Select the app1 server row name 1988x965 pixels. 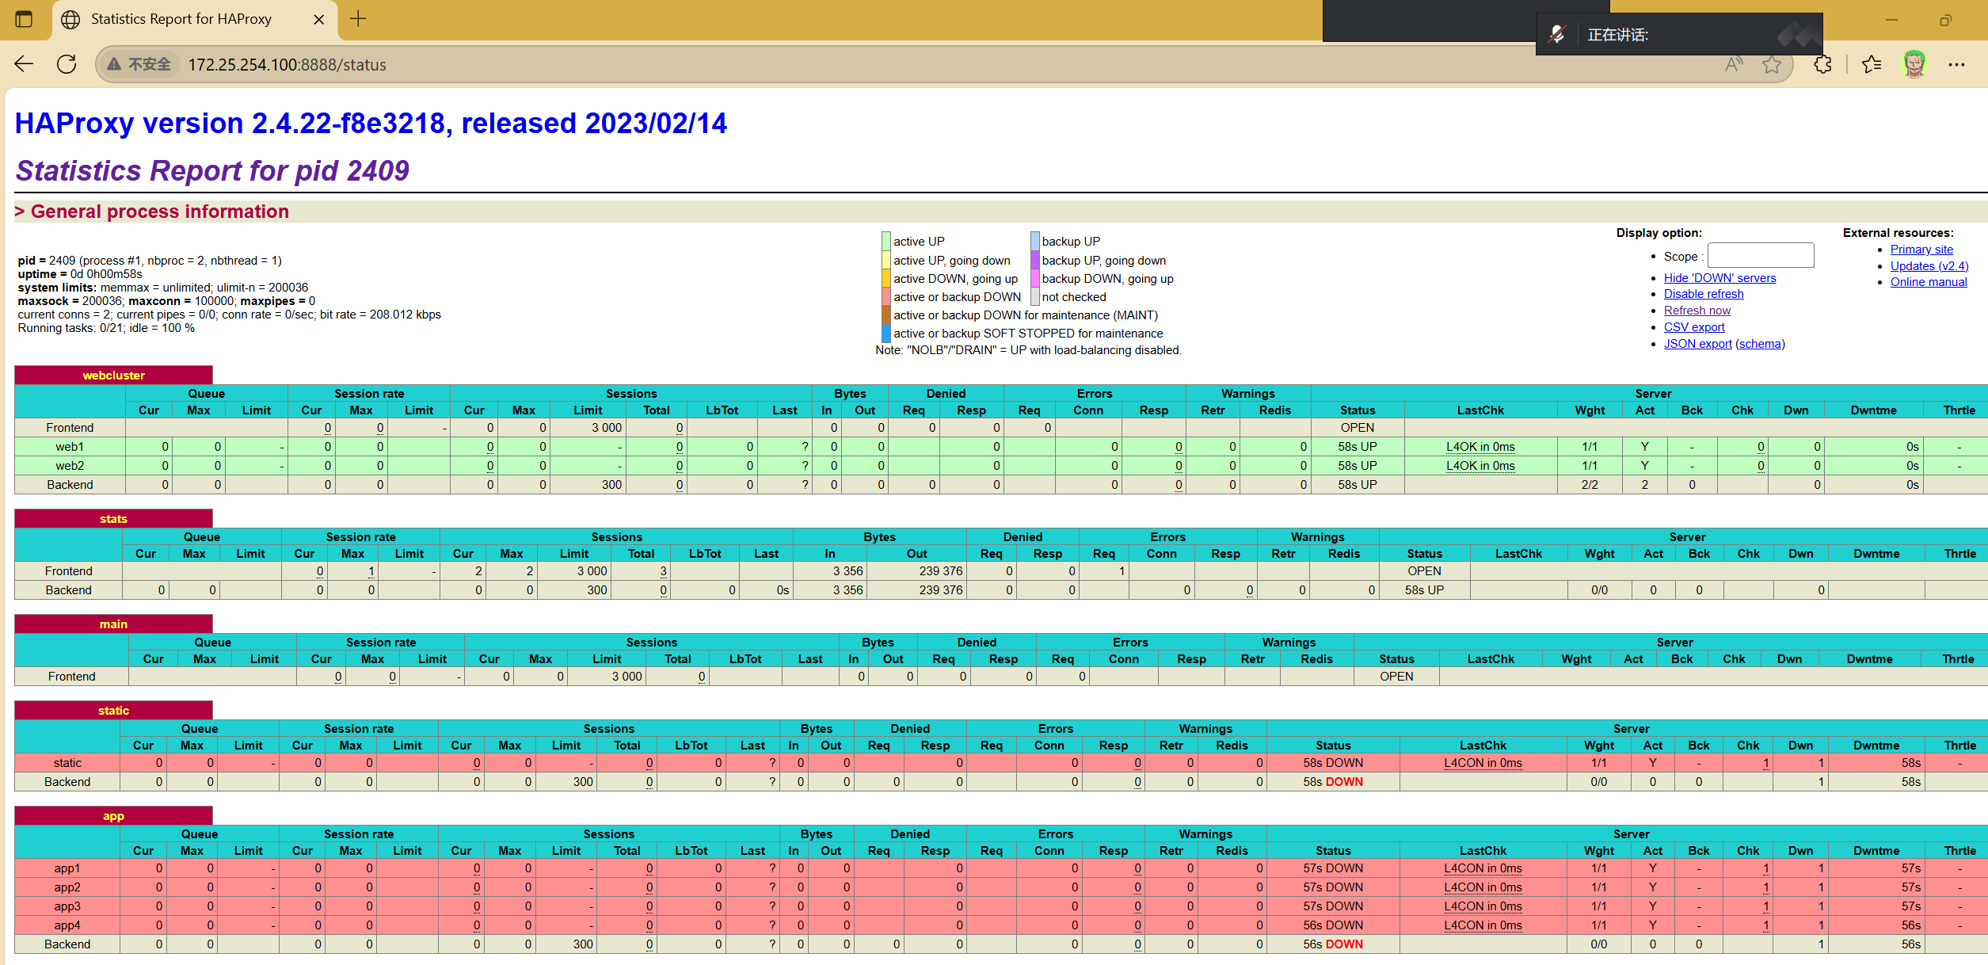point(67,868)
